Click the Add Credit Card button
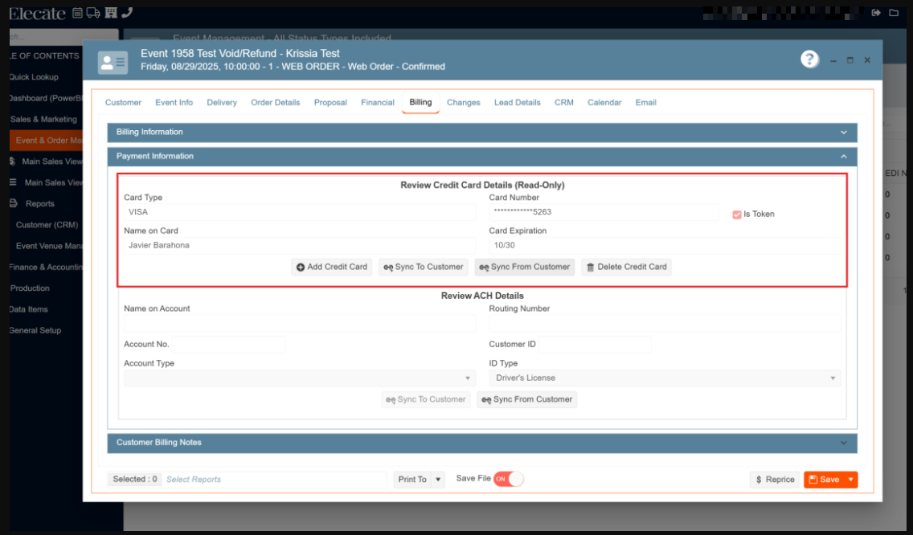Screen dimensions: 913x535 [331, 267]
